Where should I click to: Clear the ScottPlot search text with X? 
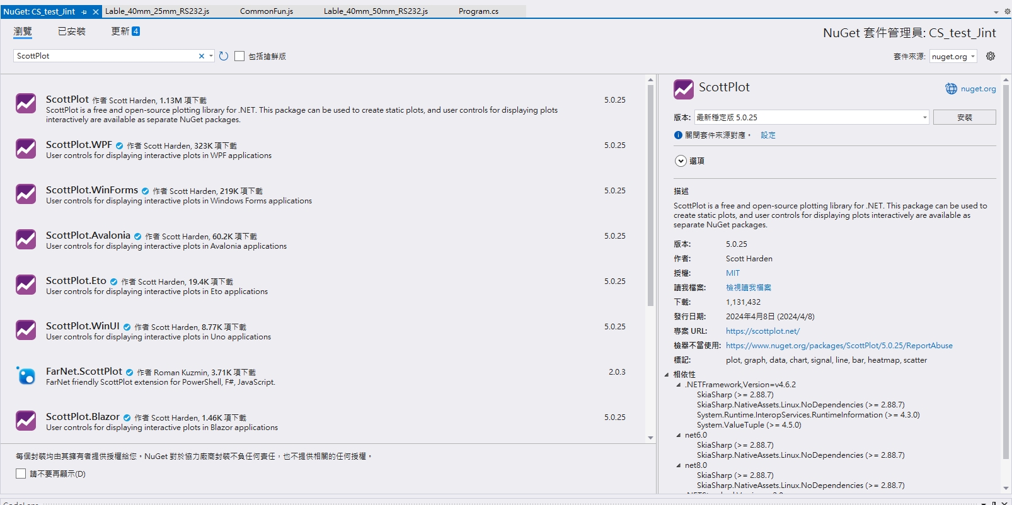tap(202, 56)
